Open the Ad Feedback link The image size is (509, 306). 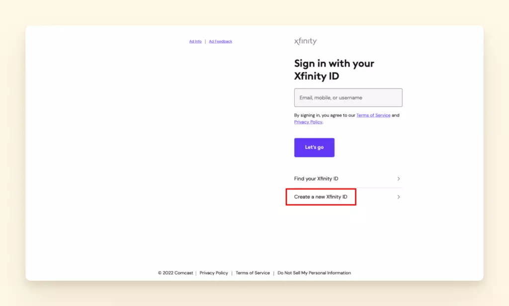220,42
